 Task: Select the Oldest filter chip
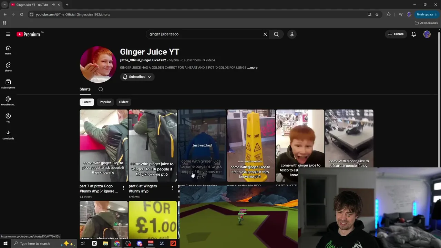point(124,102)
